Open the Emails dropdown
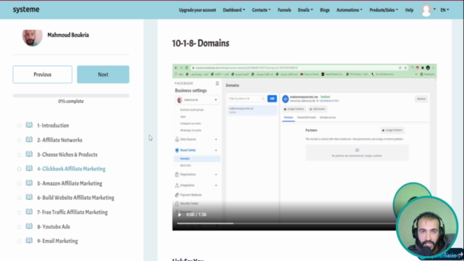Screen dimensions: 464x261 coord(305,10)
